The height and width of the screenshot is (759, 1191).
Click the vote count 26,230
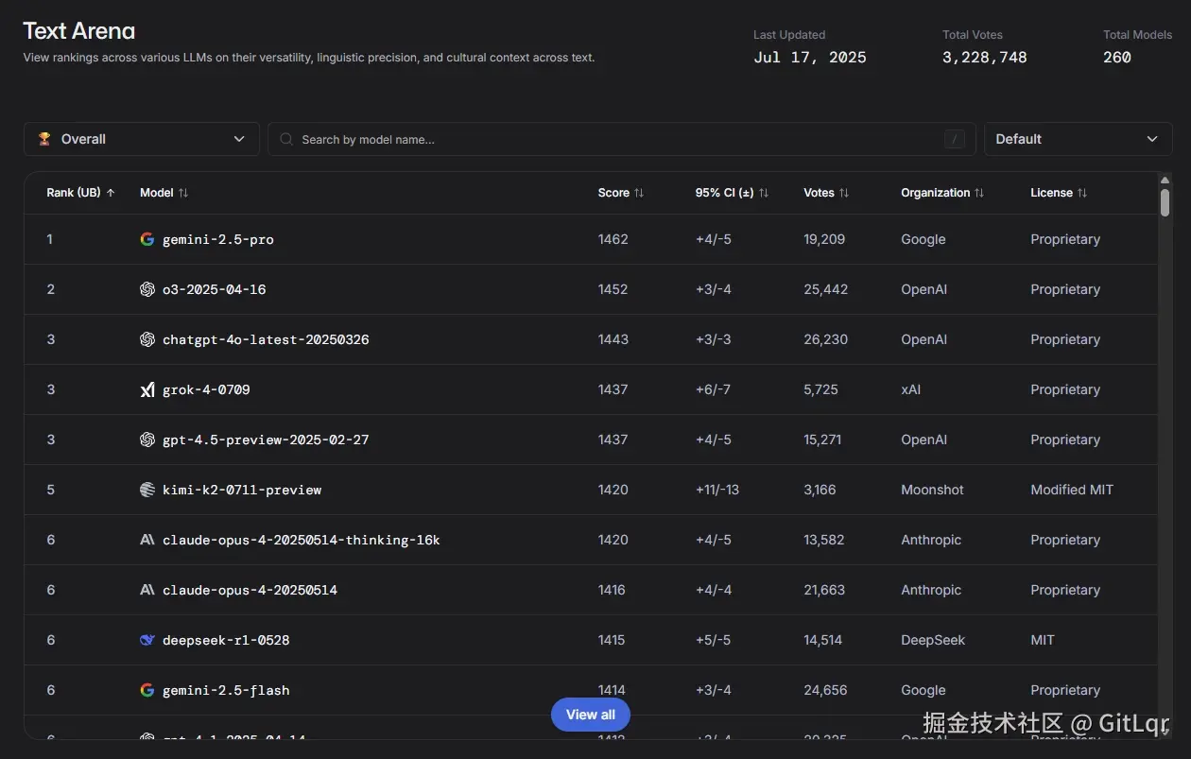point(826,339)
